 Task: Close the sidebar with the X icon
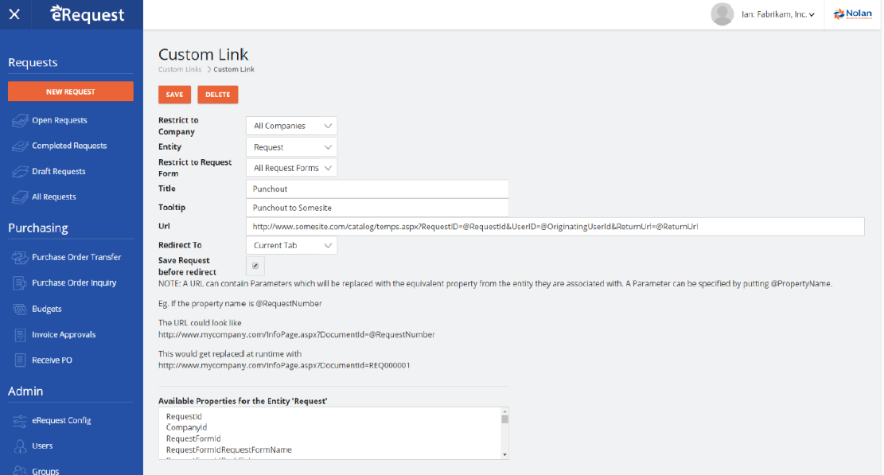14,14
